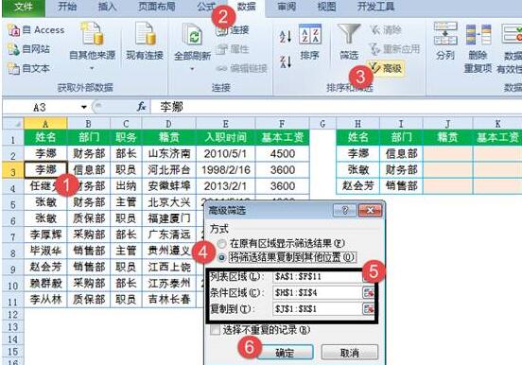Open 高级 advanced filter command

(386, 69)
